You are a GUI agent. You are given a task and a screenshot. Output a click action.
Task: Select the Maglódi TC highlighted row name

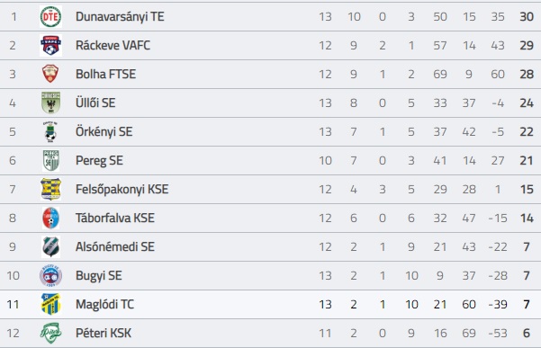pos(104,304)
